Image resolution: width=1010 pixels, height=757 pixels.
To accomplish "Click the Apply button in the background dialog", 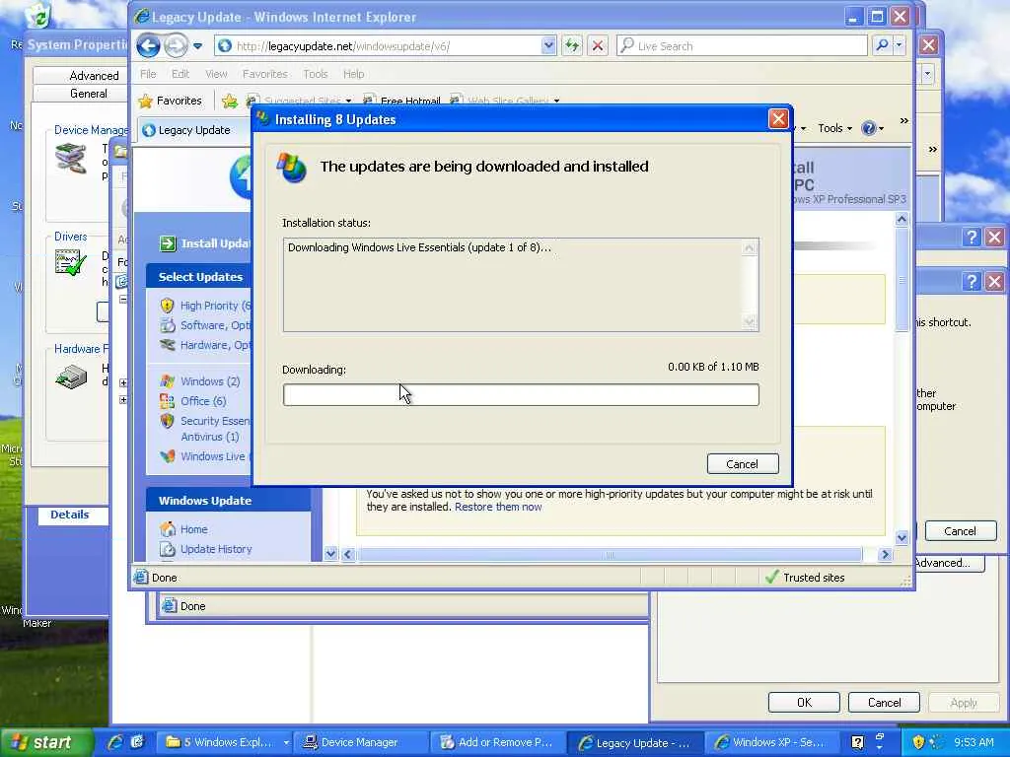I will pyautogui.click(x=964, y=702).
